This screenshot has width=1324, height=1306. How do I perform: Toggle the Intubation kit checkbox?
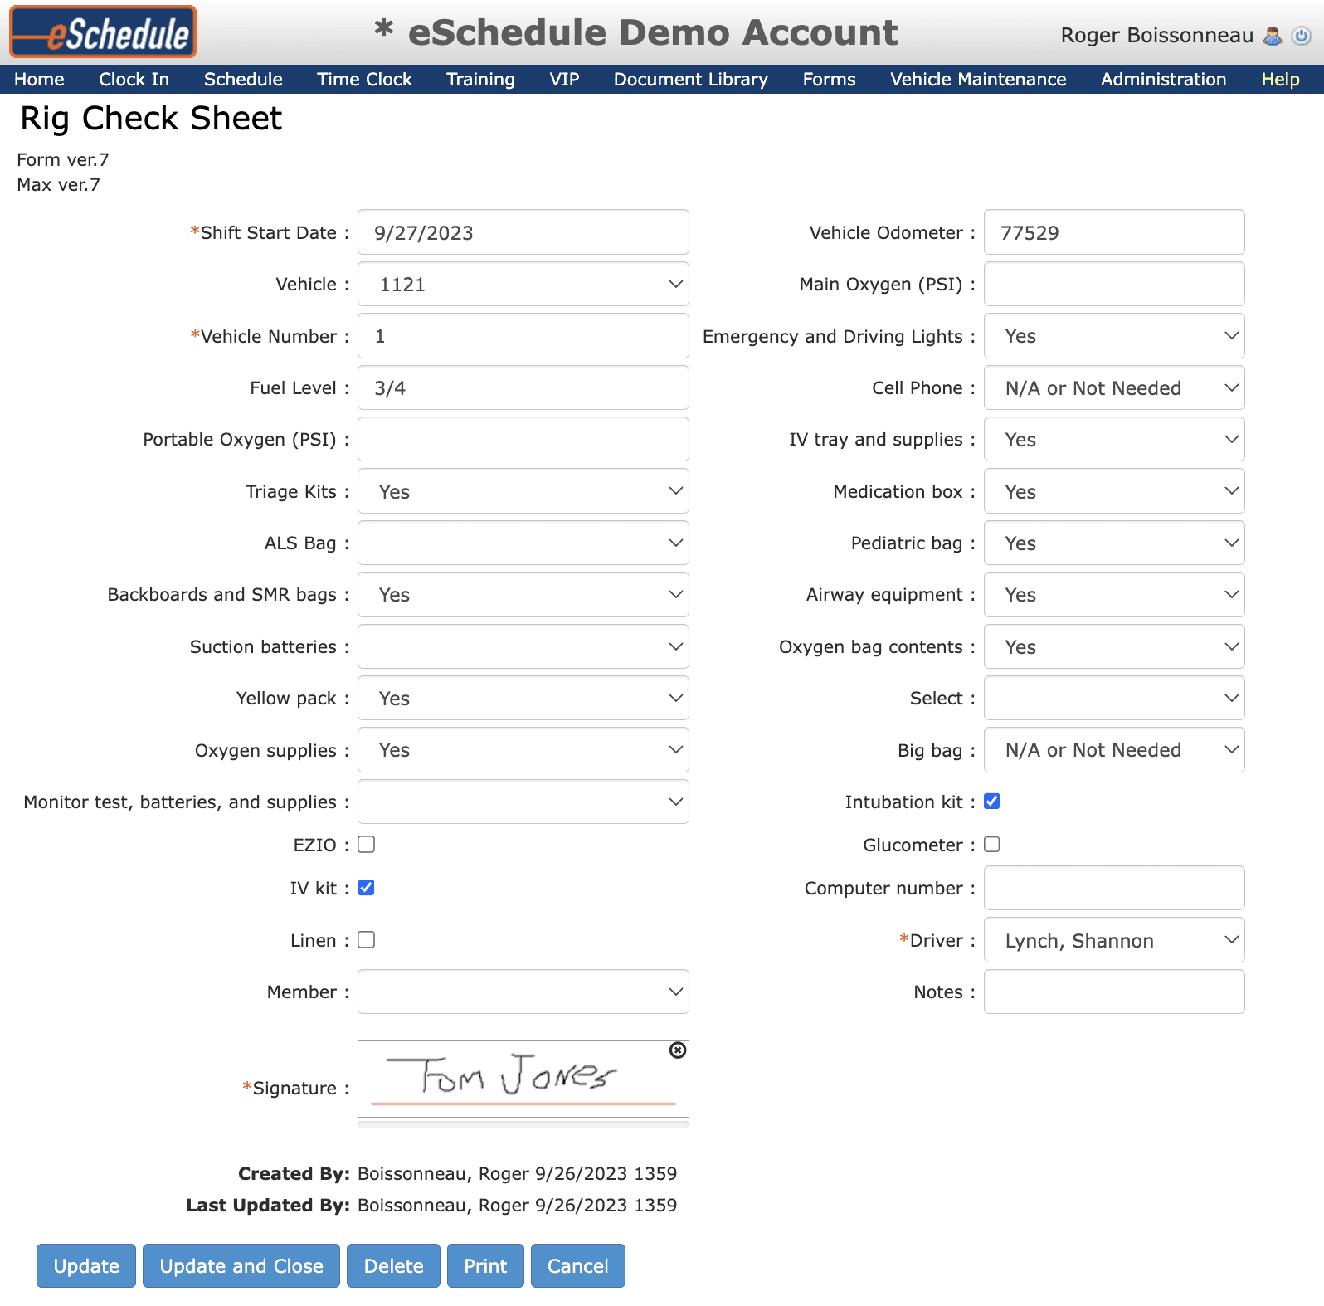pyautogui.click(x=991, y=802)
